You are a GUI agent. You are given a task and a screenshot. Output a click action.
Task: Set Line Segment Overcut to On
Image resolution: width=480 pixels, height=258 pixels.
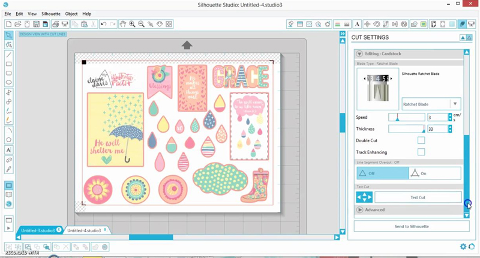(435, 173)
